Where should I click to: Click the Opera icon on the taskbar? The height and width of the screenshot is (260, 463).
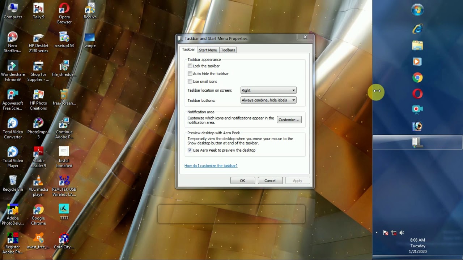pos(417,94)
